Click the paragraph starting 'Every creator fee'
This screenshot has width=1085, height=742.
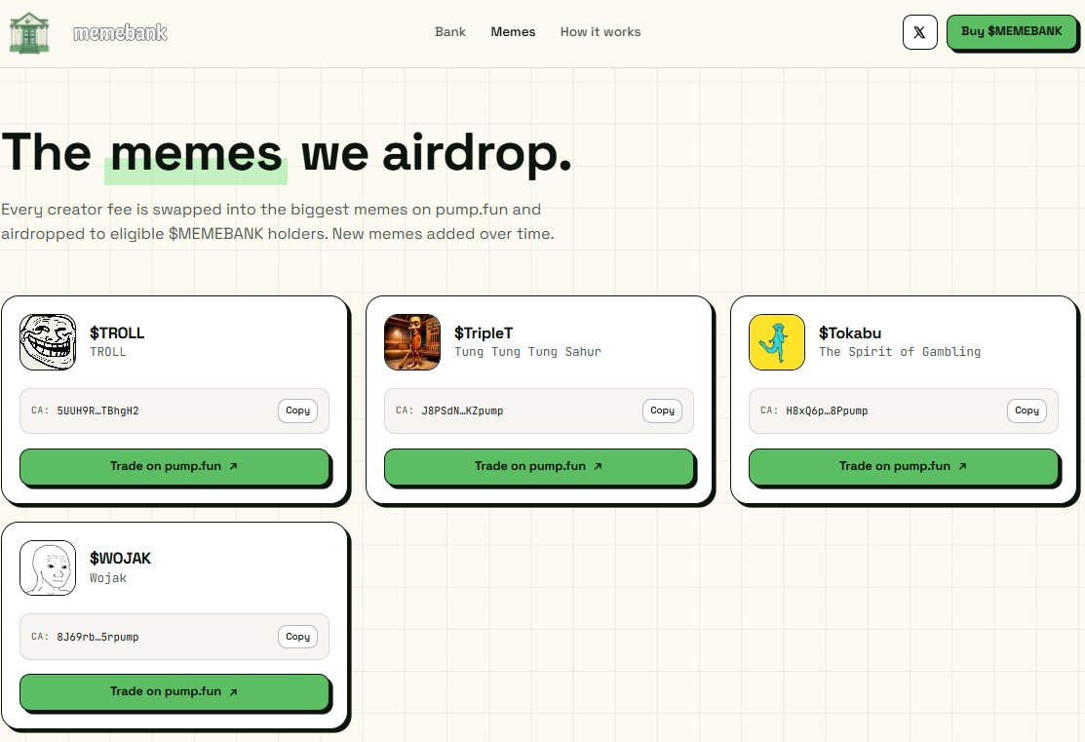[278, 221]
